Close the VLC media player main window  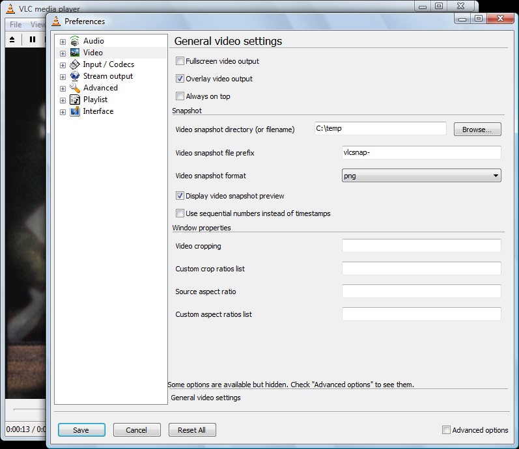(x=460, y=6)
